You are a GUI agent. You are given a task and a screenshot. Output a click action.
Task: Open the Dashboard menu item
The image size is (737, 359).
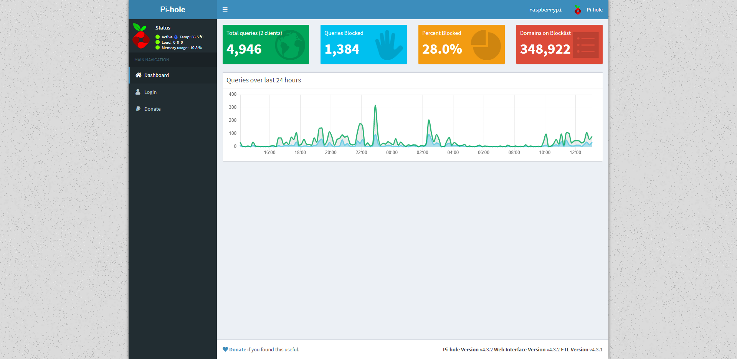173,75
